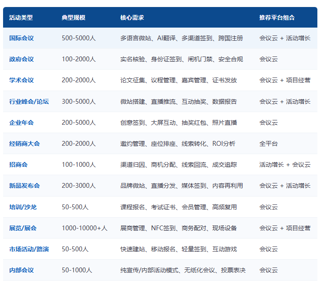Viewport: 327px width, 285px height.
Task: Open the 政府会议 activity type
Action: point(21,59)
